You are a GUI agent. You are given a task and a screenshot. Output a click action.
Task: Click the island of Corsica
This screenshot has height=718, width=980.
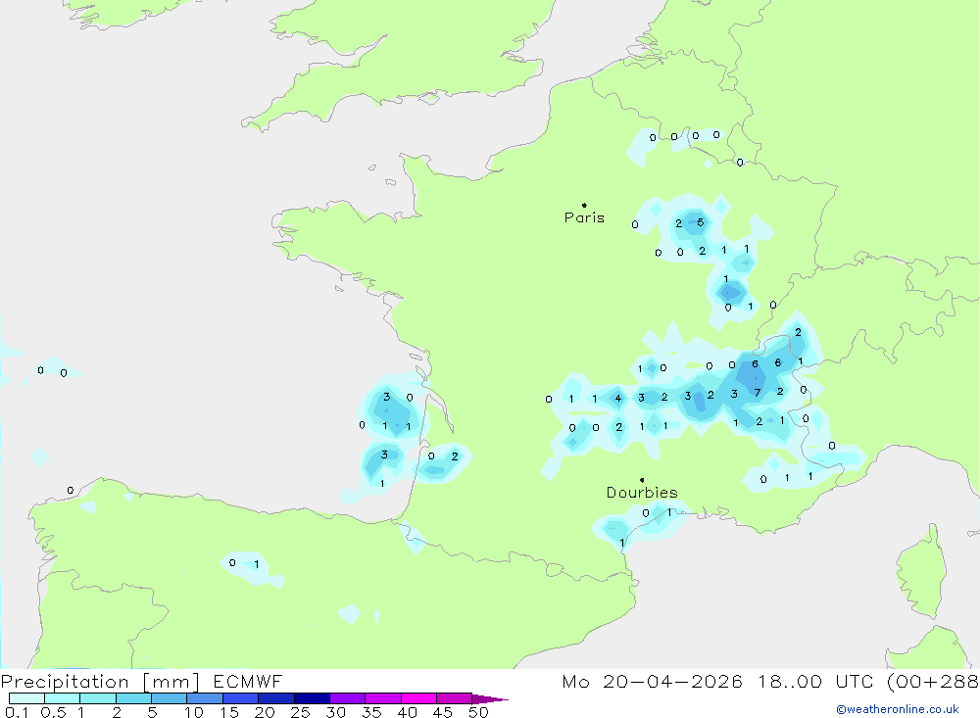click(920, 570)
